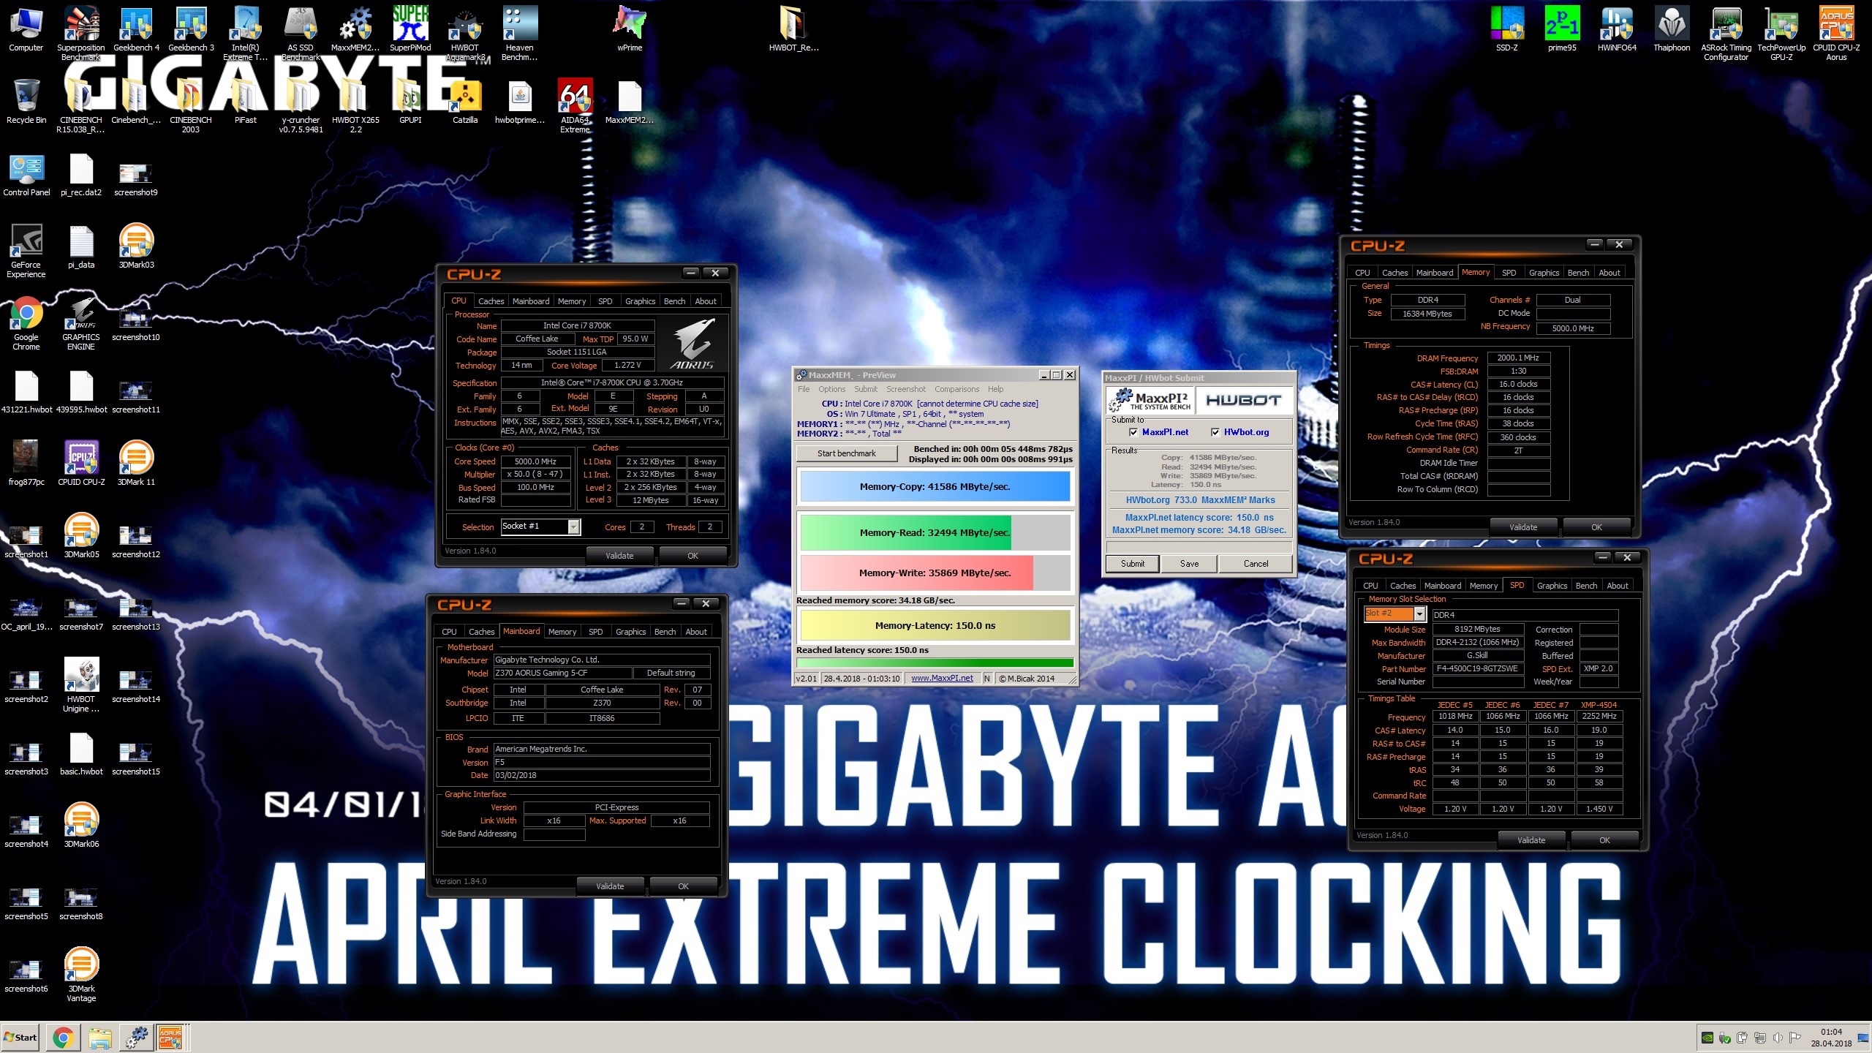Open 3DMark03 desktop icon

tap(136, 246)
